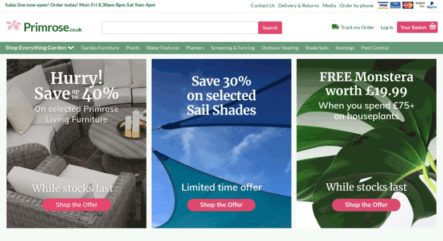Click the blue Visa Electron card icon

[x=395, y=5]
